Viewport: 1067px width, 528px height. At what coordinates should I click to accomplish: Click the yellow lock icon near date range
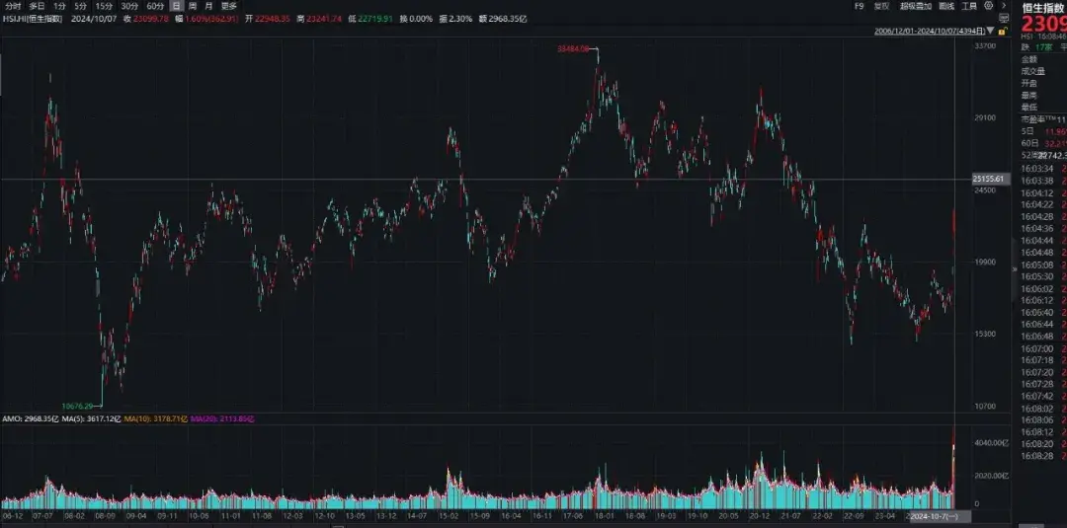[1000, 31]
